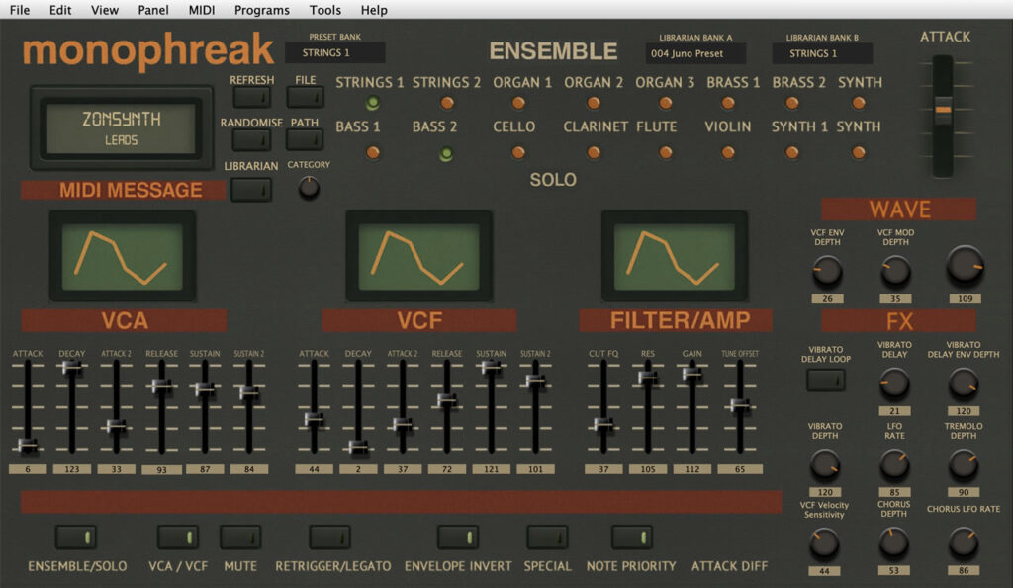
Task: Click the TREMOLO DEPTH knob
Action: pyautogui.click(x=963, y=463)
